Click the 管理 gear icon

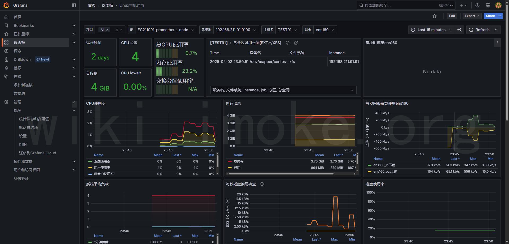[x=6, y=102]
